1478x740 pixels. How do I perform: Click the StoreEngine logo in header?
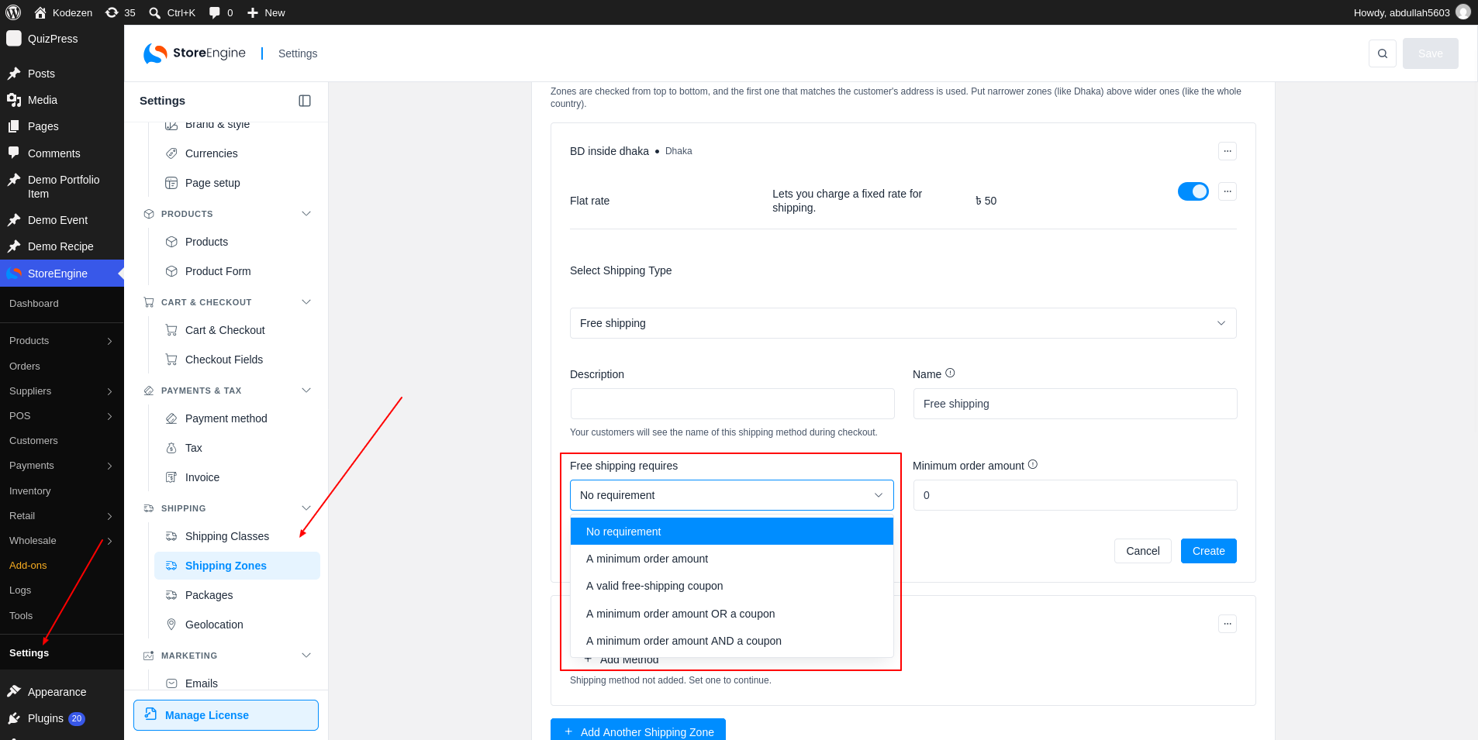pyautogui.click(x=195, y=53)
